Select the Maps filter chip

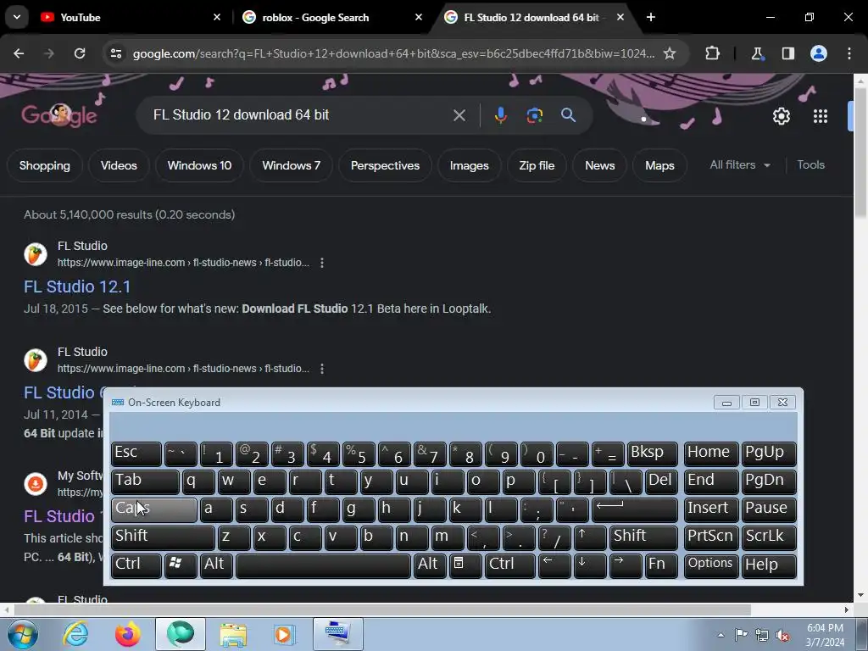[659, 165]
